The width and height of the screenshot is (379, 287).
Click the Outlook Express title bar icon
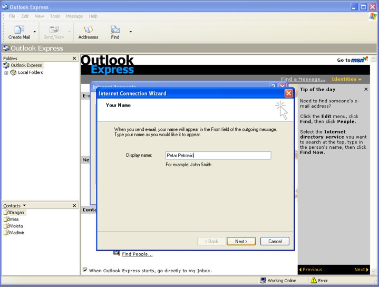(5, 7)
